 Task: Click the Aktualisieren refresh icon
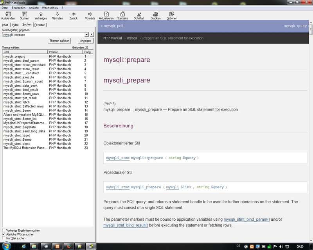106,14
